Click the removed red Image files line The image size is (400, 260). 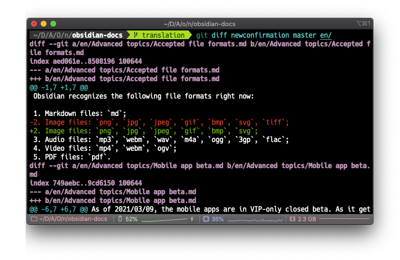(159, 122)
